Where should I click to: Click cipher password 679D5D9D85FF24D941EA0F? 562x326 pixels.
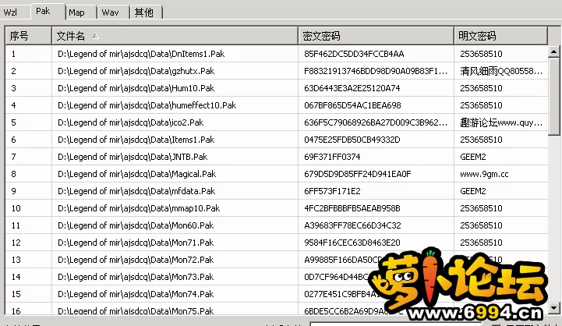click(x=357, y=174)
